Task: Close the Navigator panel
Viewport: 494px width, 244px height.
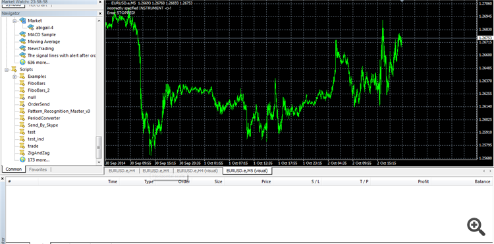Action: click(100, 14)
